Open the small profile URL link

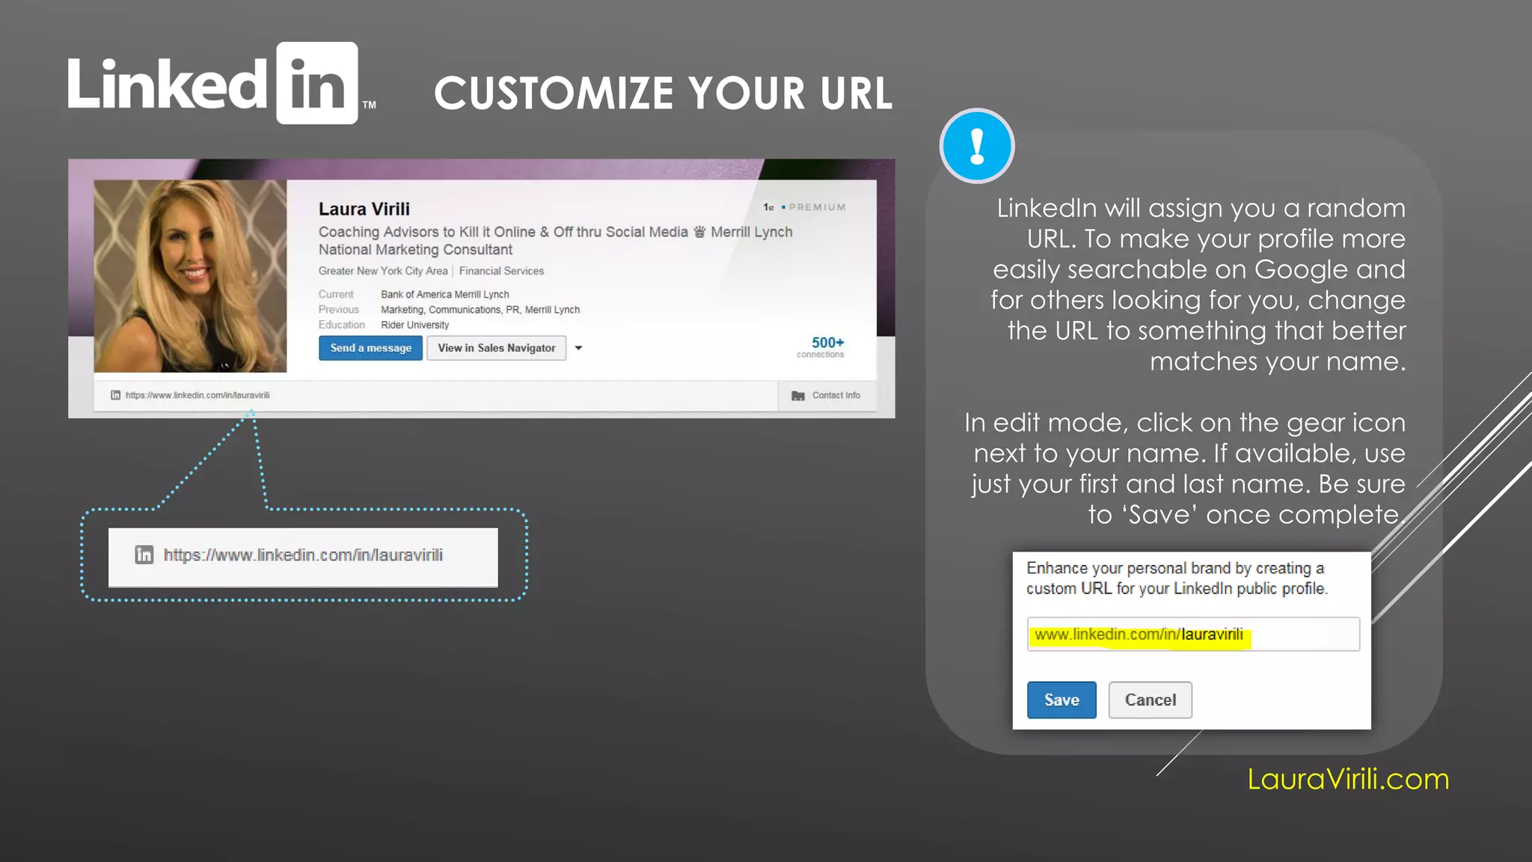[197, 395]
